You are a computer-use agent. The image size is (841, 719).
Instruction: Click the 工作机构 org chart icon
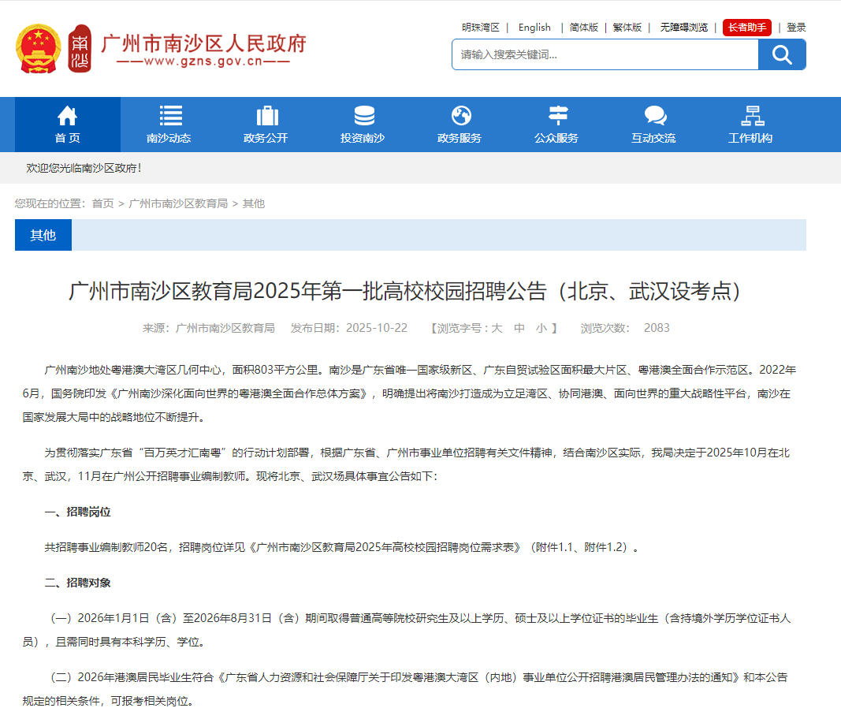coord(752,116)
